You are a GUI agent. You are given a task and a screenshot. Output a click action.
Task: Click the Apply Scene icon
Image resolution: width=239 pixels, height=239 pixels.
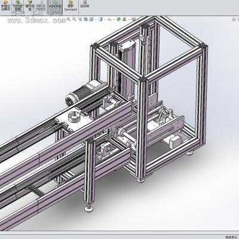(x=124, y=19)
